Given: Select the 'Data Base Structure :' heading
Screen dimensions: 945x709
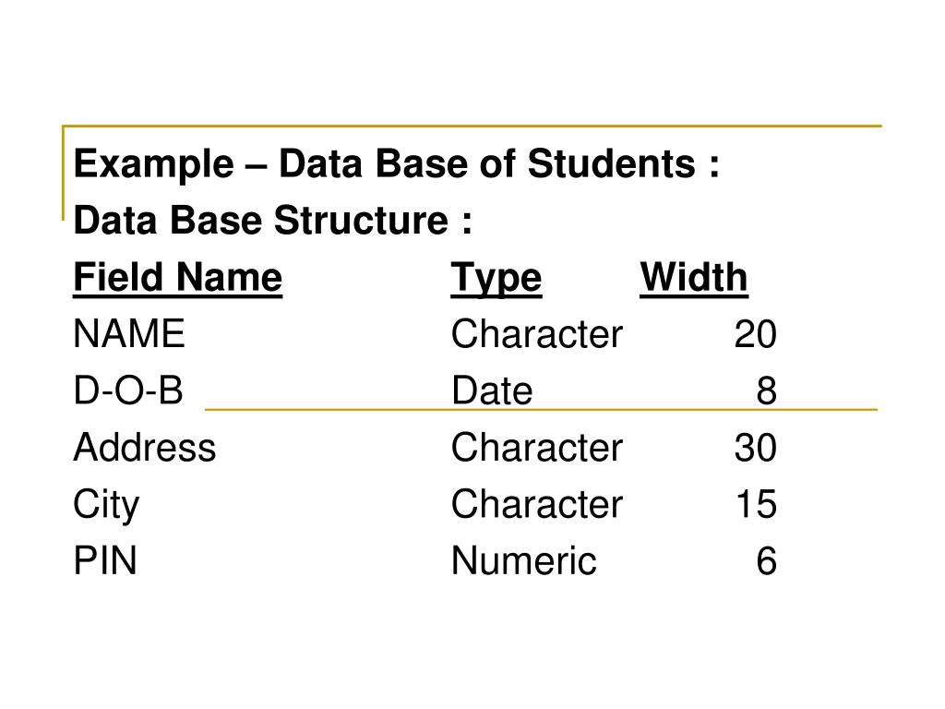Looking at the screenshot, I should click(x=272, y=220).
